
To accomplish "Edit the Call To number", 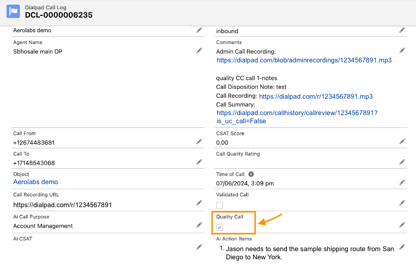I will pyautogui.click(x=199, y=162).
